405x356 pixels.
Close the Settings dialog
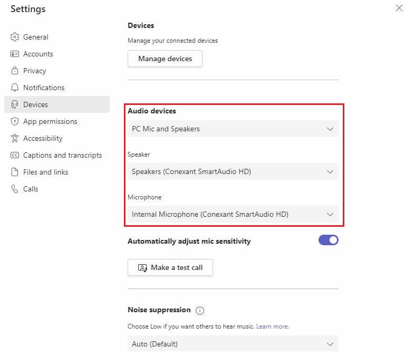tap(399, 8)
